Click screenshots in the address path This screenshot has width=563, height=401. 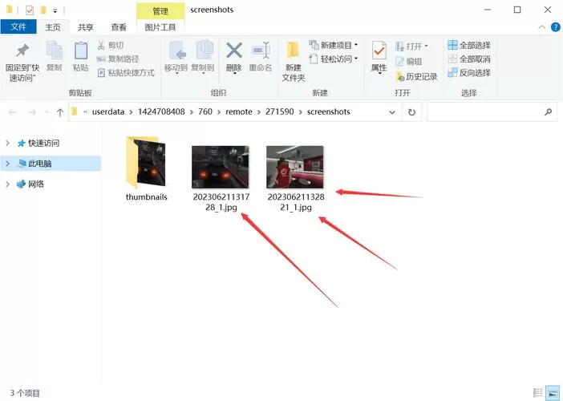(329, 111)
